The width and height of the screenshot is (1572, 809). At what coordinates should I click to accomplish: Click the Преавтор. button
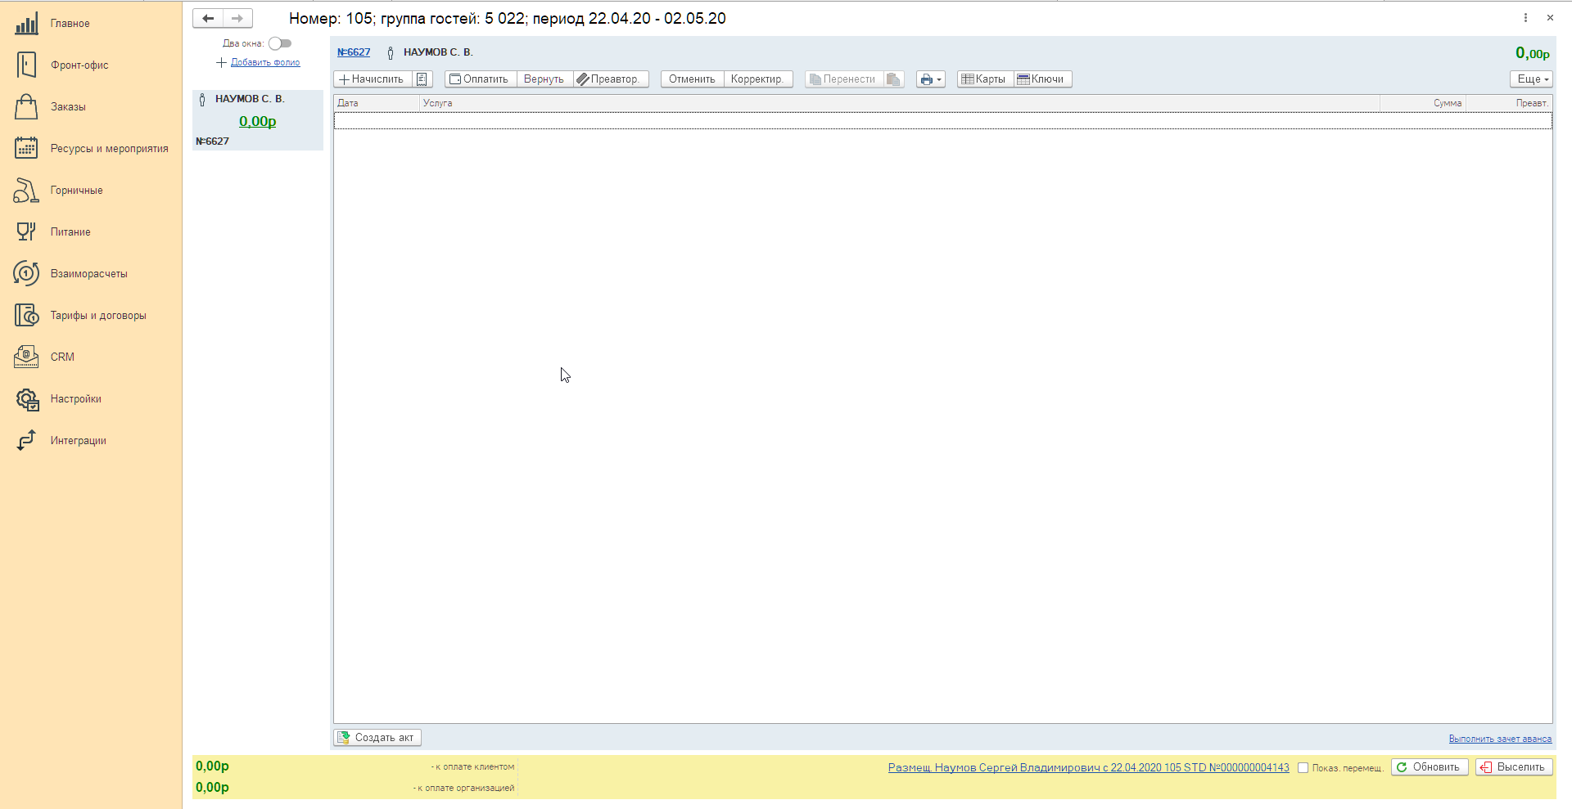(610, 79)
